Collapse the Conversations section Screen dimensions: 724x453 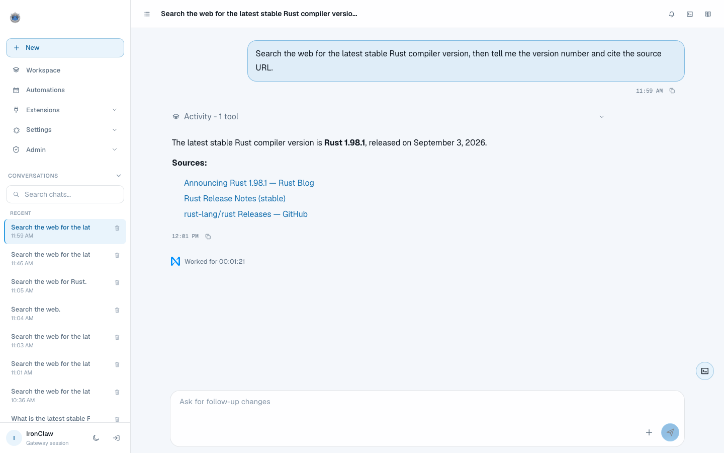(x=119, y=176)
